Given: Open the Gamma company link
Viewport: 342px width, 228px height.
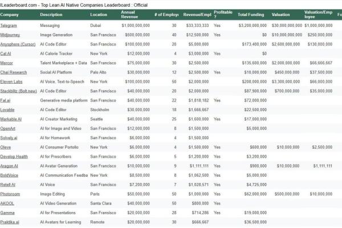Looking at the screenshot, I should [7, 213].
